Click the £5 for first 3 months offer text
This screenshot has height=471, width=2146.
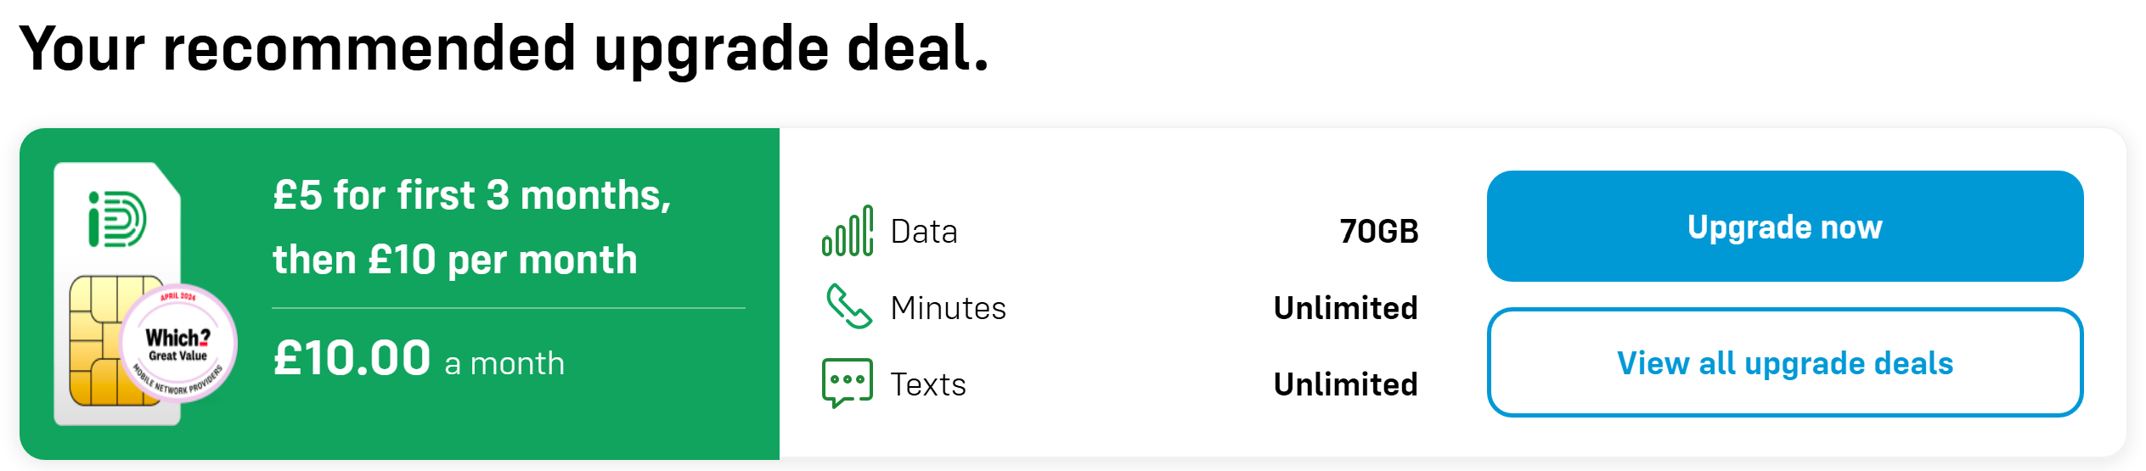[472, 195]
